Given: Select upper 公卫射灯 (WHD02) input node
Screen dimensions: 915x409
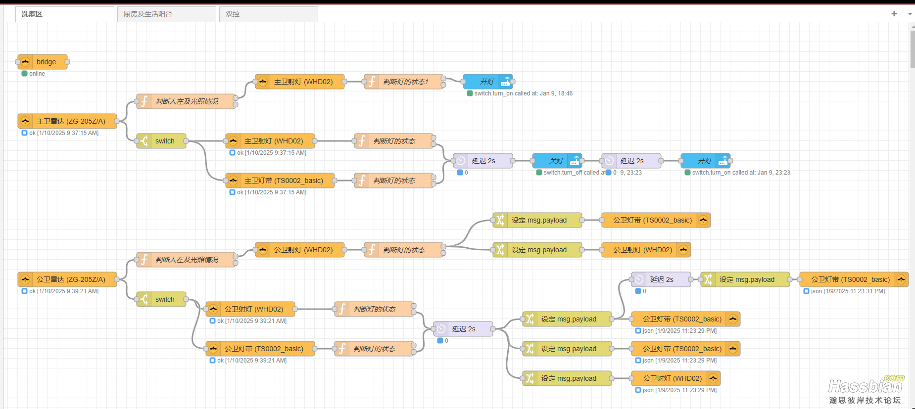Looking at the screenshot, I should pos(300,250).
